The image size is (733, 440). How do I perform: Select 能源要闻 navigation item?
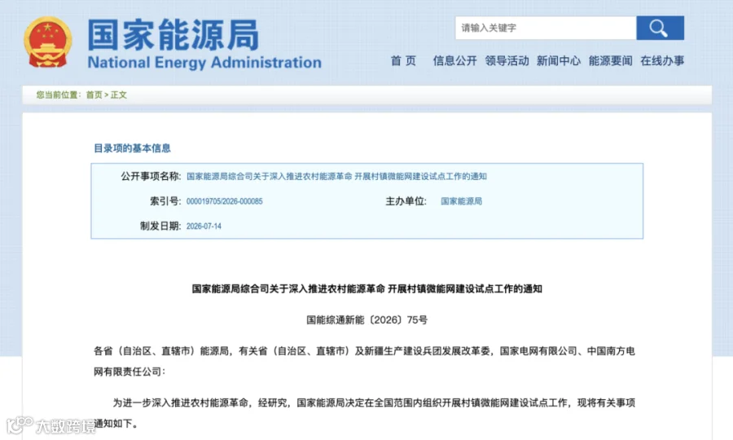coord(610,61)
